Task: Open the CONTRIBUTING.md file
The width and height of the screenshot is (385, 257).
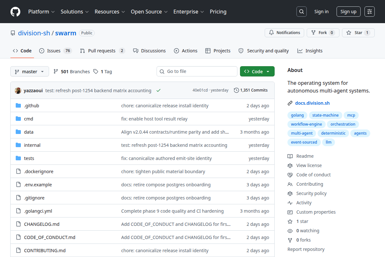Action: point(45,251)
